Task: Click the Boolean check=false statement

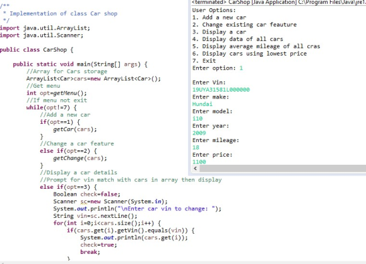Action: [87, 195]
